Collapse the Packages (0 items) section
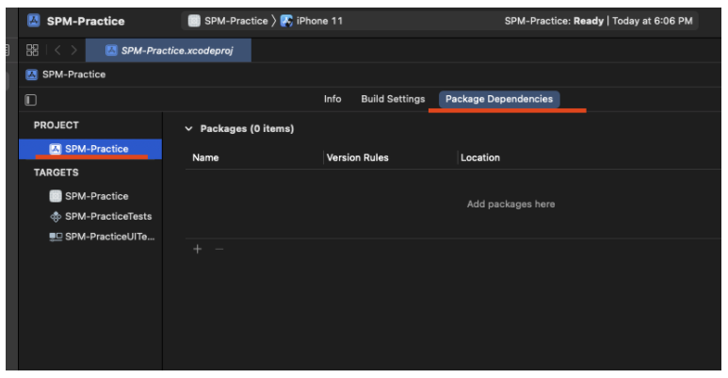 coord(188,129)
